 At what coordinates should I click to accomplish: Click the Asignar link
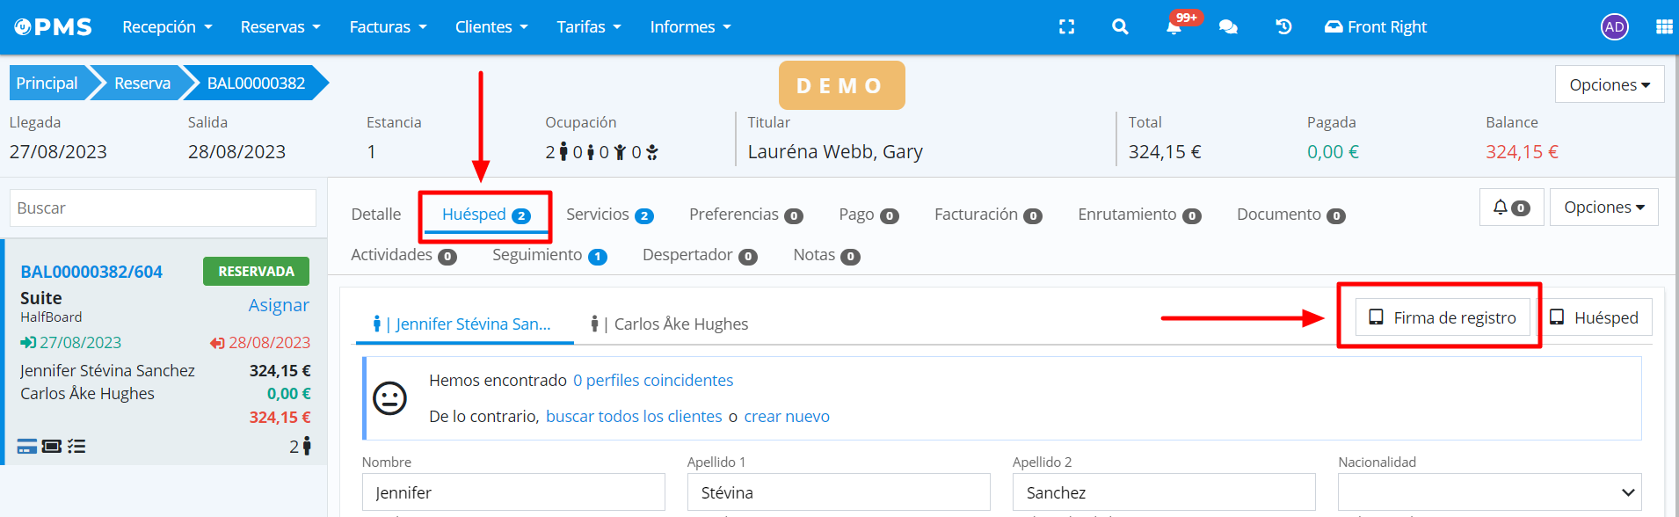tap(279, 305)
